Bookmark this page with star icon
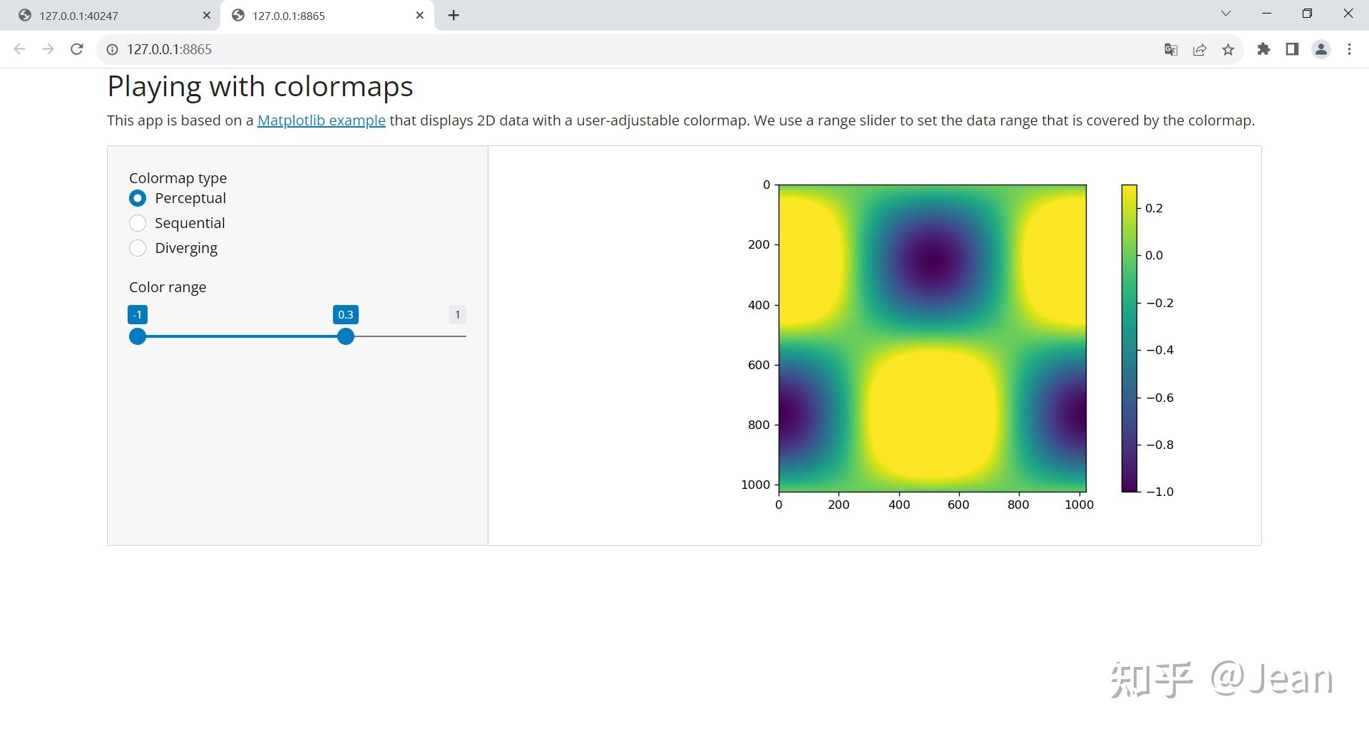 tap(1228, 49)
